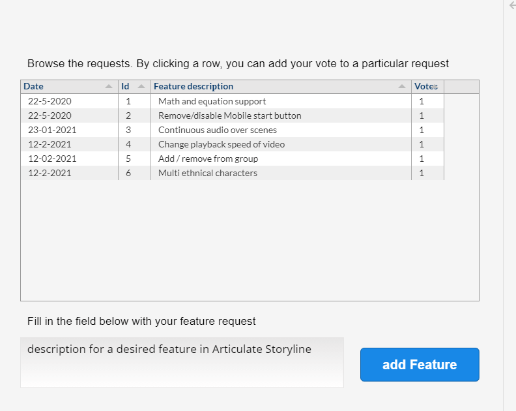Focus the feature request description field
This screenshot has height=411, width=516.
182,362
